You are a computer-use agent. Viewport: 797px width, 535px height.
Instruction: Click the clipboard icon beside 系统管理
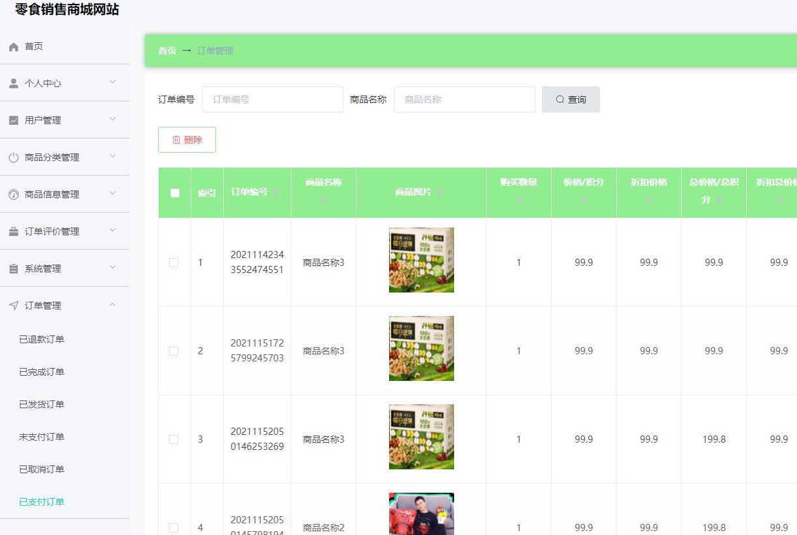pos(14,268)
